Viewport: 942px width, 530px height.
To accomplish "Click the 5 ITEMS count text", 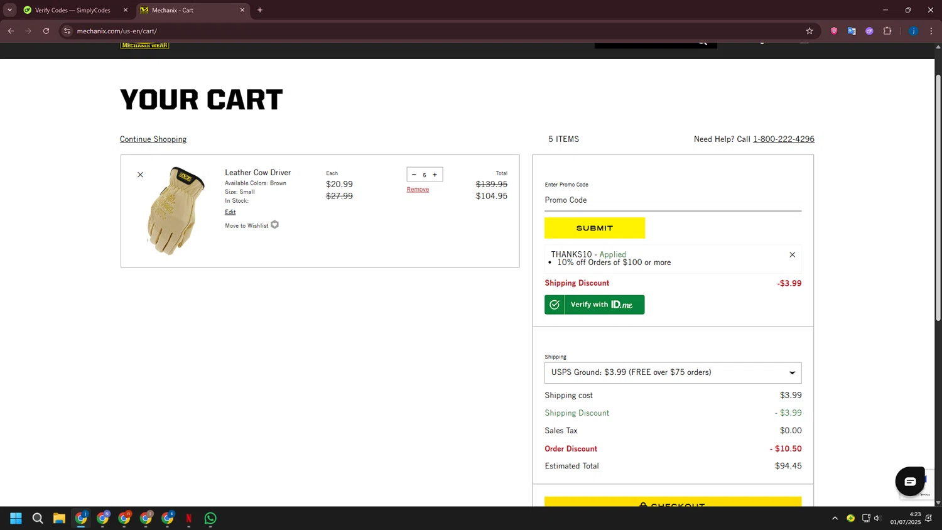I will pos(563,139).
